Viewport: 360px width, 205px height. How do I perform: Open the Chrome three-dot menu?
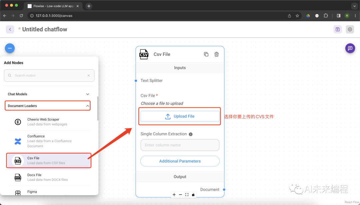click(355, 16)
